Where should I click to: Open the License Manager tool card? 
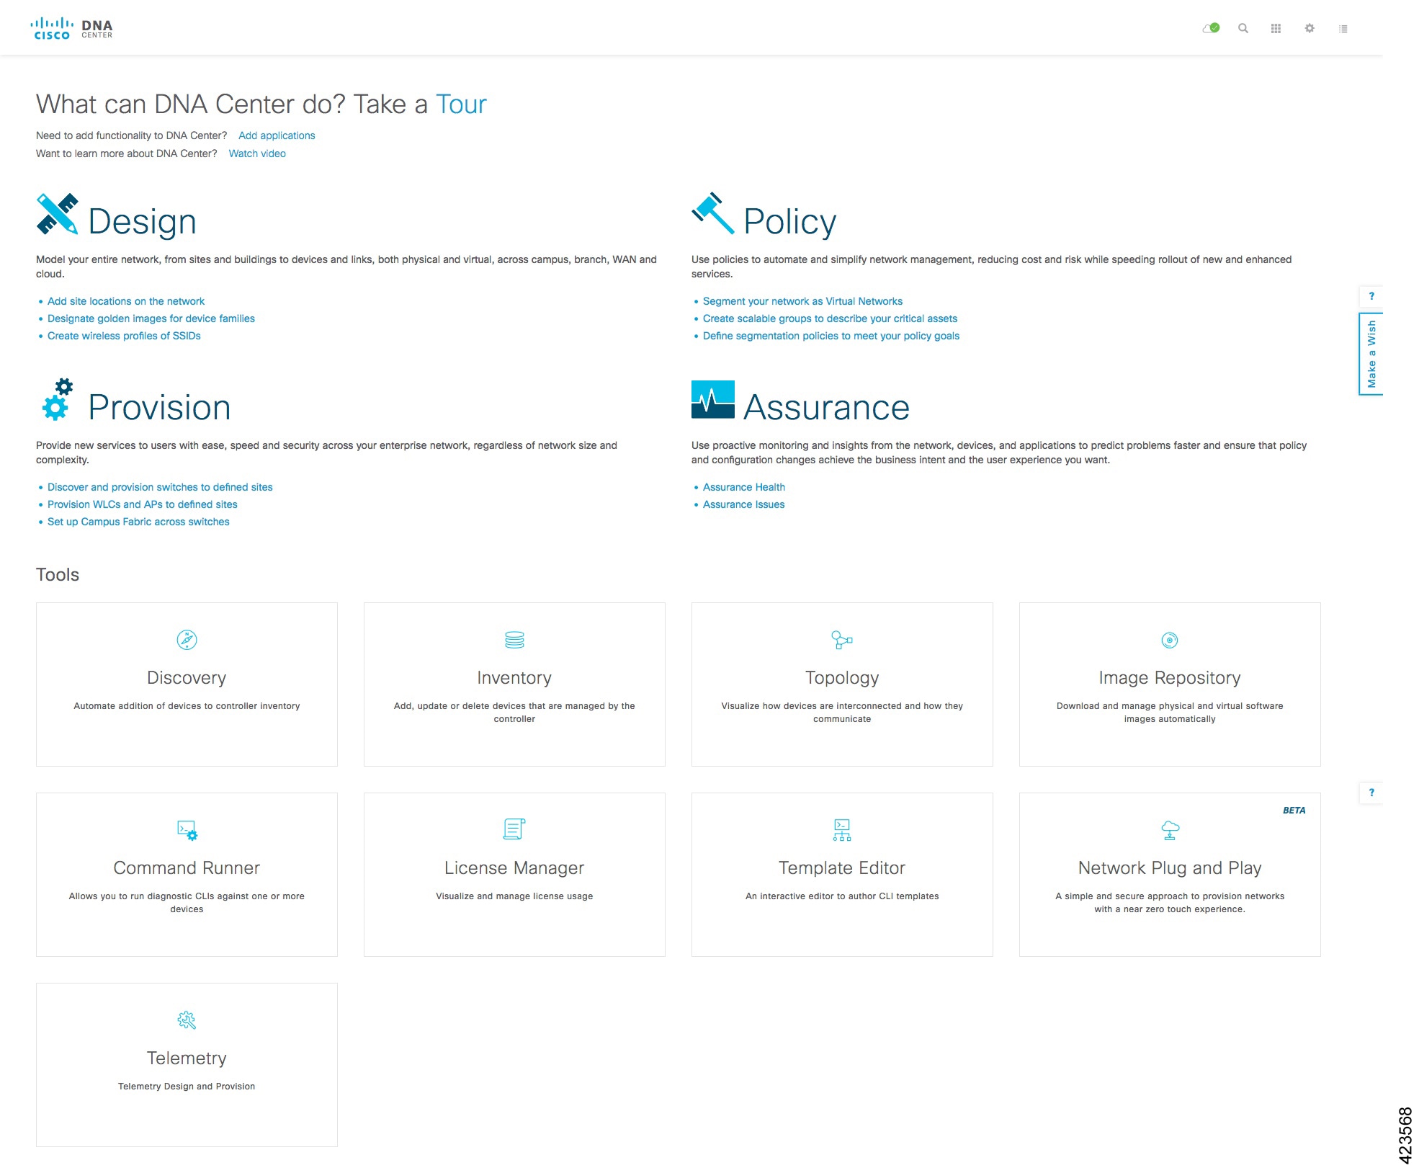[514, 875]
